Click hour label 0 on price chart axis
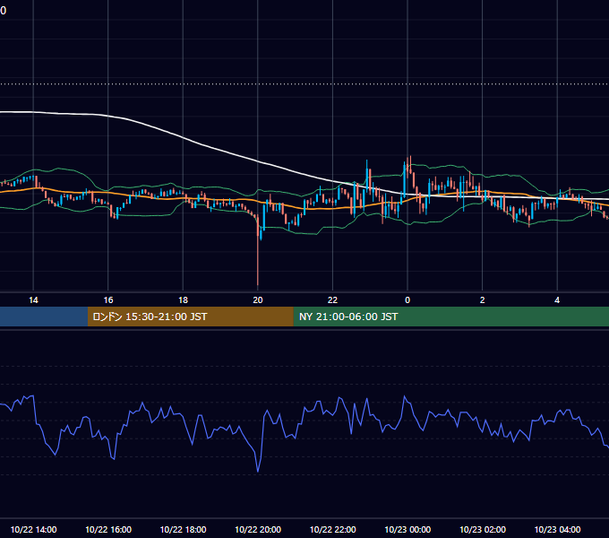This screenshot has height=538, width=609. point(407,300)
